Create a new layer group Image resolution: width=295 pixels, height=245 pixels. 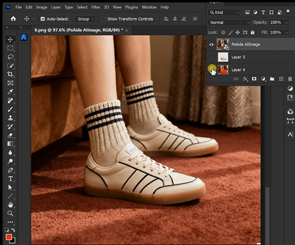point(272,79)
